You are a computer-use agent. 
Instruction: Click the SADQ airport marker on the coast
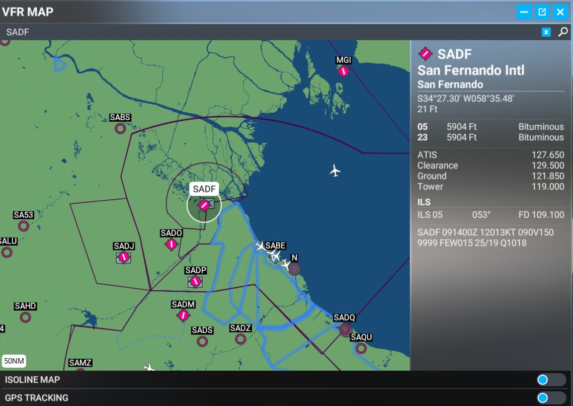click(345, 329)
